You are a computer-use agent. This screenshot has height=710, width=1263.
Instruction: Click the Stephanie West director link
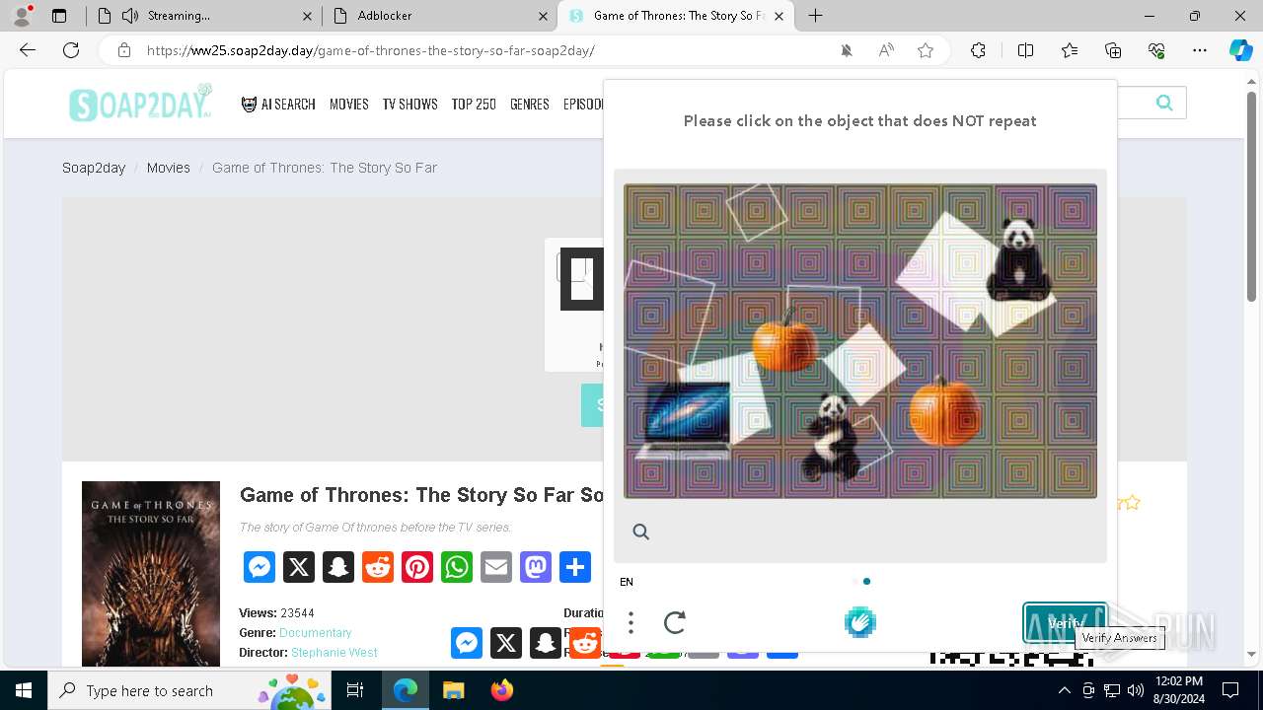click(334, 652)
